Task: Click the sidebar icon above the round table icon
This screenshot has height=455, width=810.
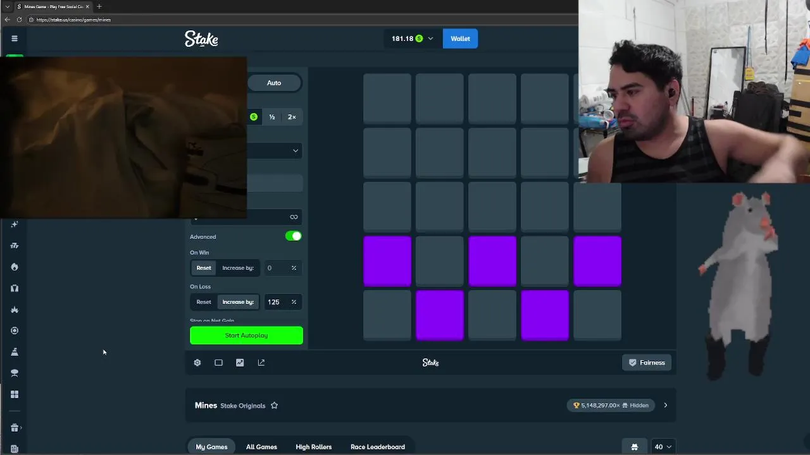Action: [x=15, y=352]
